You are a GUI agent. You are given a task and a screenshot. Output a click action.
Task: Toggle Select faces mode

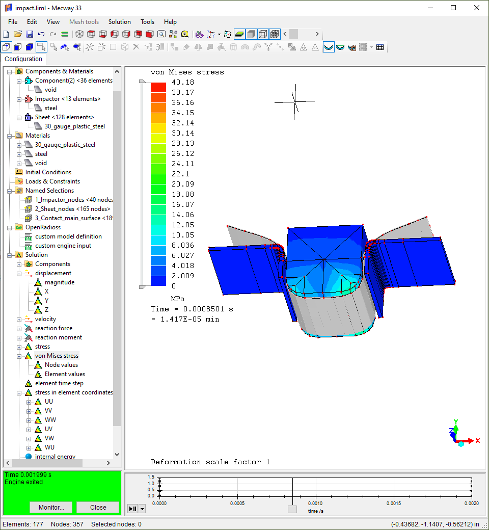(x=18, y=47)
